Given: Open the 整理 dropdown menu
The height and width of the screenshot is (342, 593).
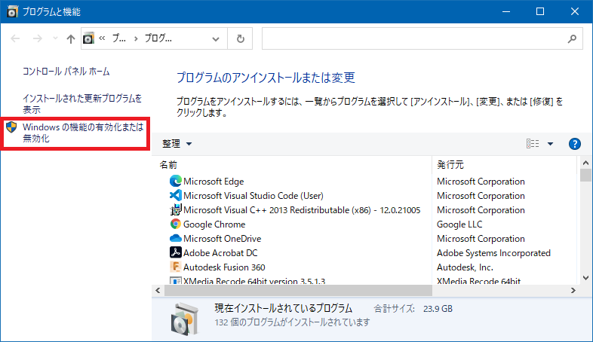Looking at the screenshot, I should tap(177, 144).
